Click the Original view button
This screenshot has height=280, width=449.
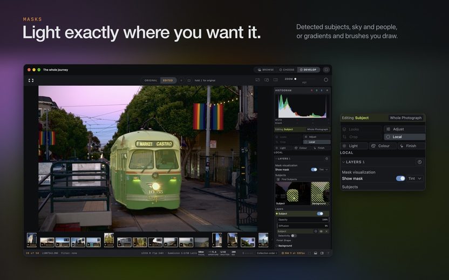point(151,81)
